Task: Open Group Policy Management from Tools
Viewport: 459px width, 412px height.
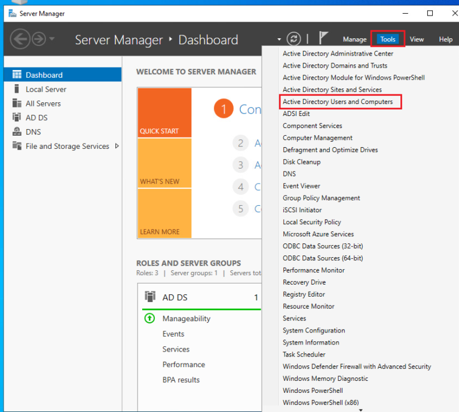Action: [321, 198]
